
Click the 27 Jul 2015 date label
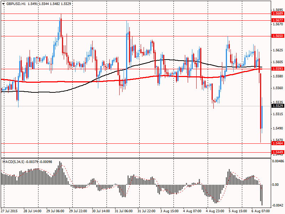point(10,211)
